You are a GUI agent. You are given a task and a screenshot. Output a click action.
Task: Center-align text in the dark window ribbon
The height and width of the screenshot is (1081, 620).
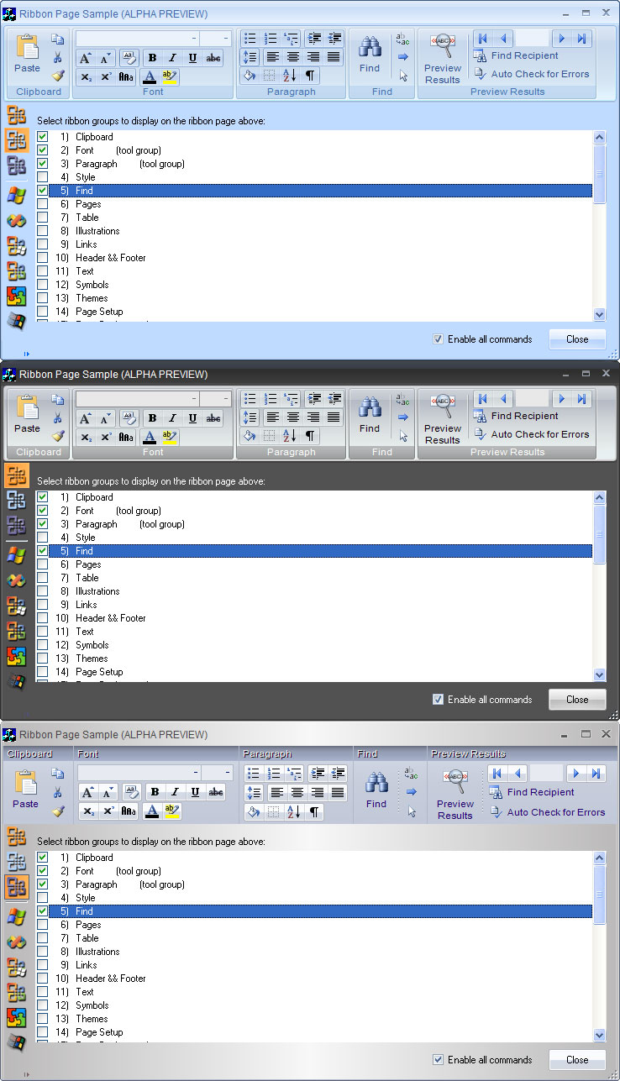point(293,417)
